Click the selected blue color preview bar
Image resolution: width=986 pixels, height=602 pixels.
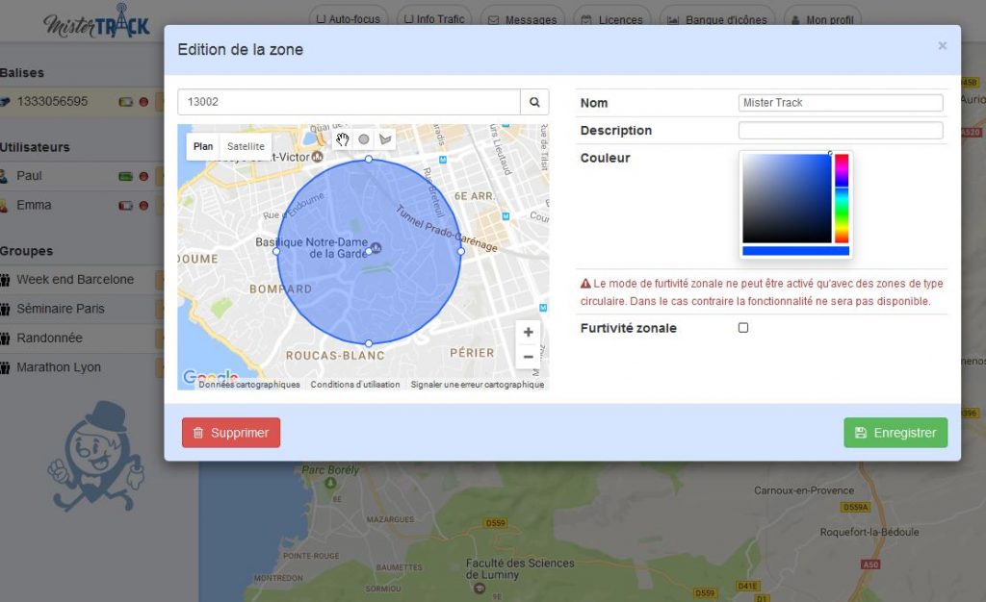(795, 251)
